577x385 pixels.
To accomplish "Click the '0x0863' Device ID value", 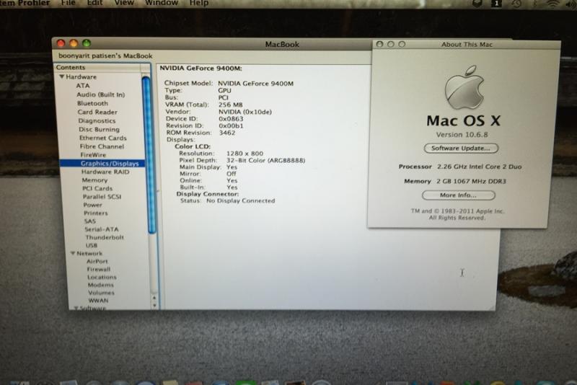I will pos(231,119).
